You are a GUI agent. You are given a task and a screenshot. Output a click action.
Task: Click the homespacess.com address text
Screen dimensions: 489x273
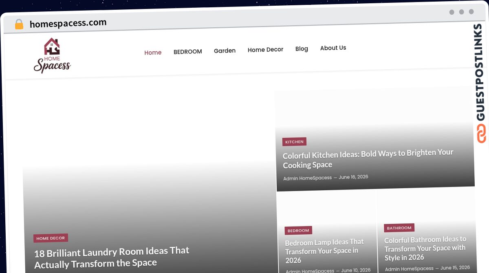pyautogui.click(x=68, y=23)
